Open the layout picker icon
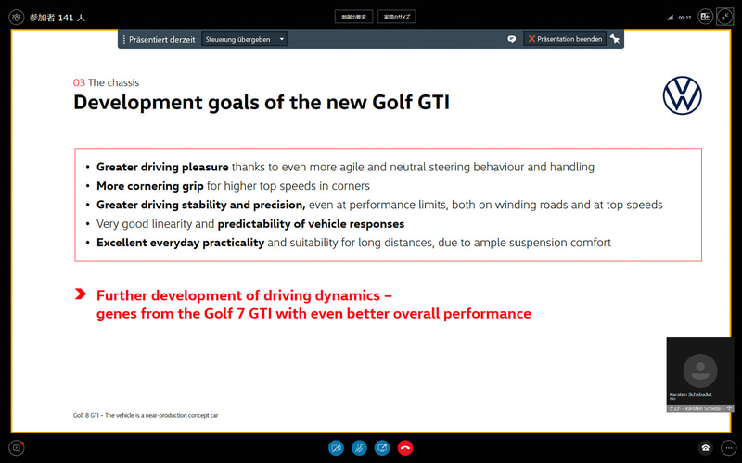This screenshot has height=463, width=742. coord(705,17)
